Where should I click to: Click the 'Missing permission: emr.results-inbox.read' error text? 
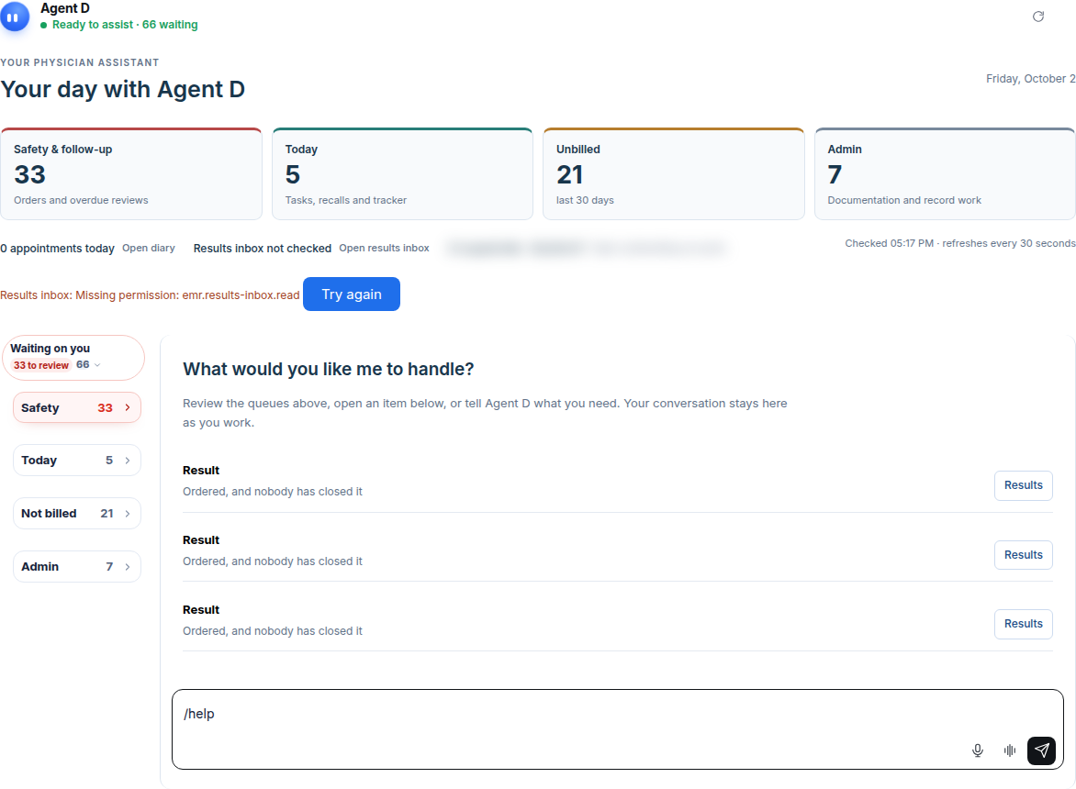click(x=187, y=295)
